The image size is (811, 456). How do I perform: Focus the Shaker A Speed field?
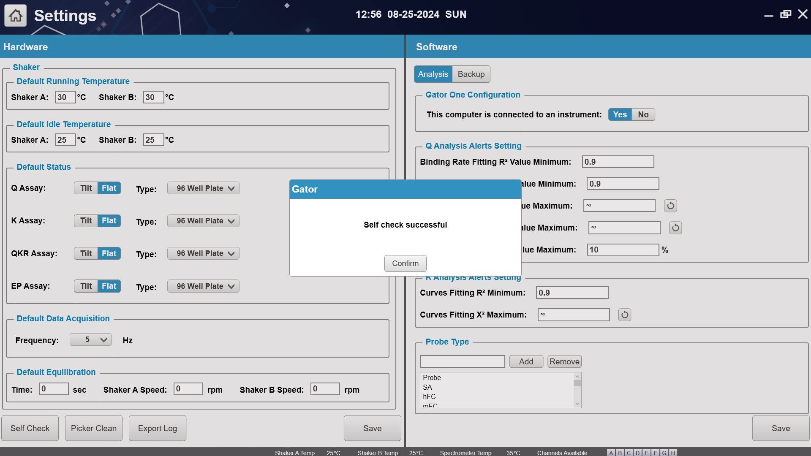coord(188,389)
